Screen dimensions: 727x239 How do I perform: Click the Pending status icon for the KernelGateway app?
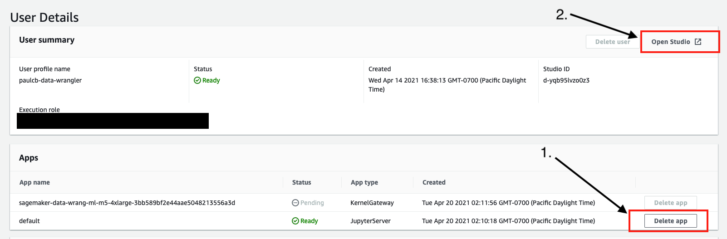295,203
